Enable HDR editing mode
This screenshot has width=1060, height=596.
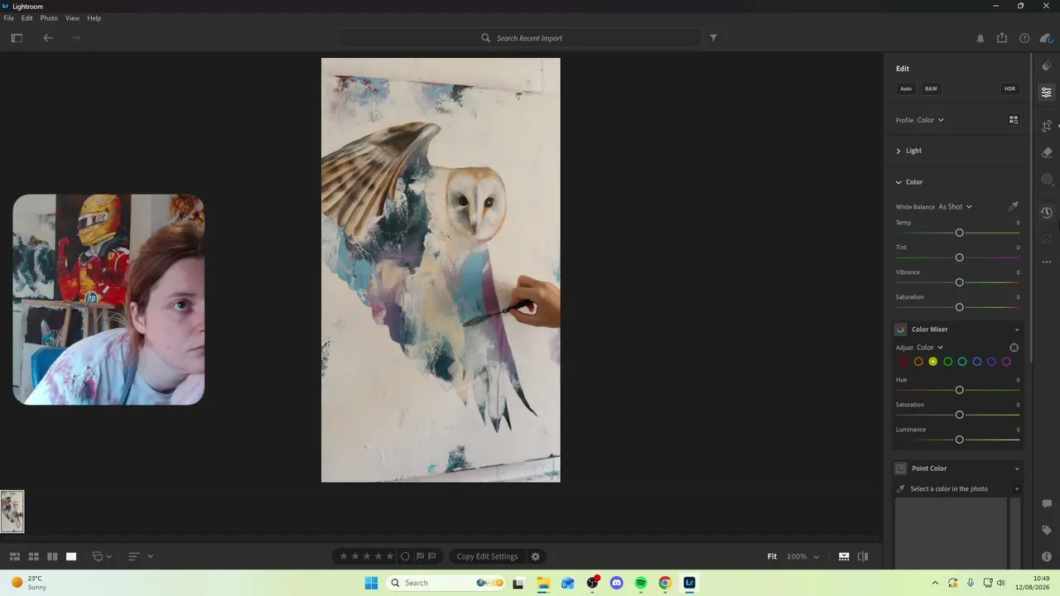pyautogui.click(x=1009, y=89)
